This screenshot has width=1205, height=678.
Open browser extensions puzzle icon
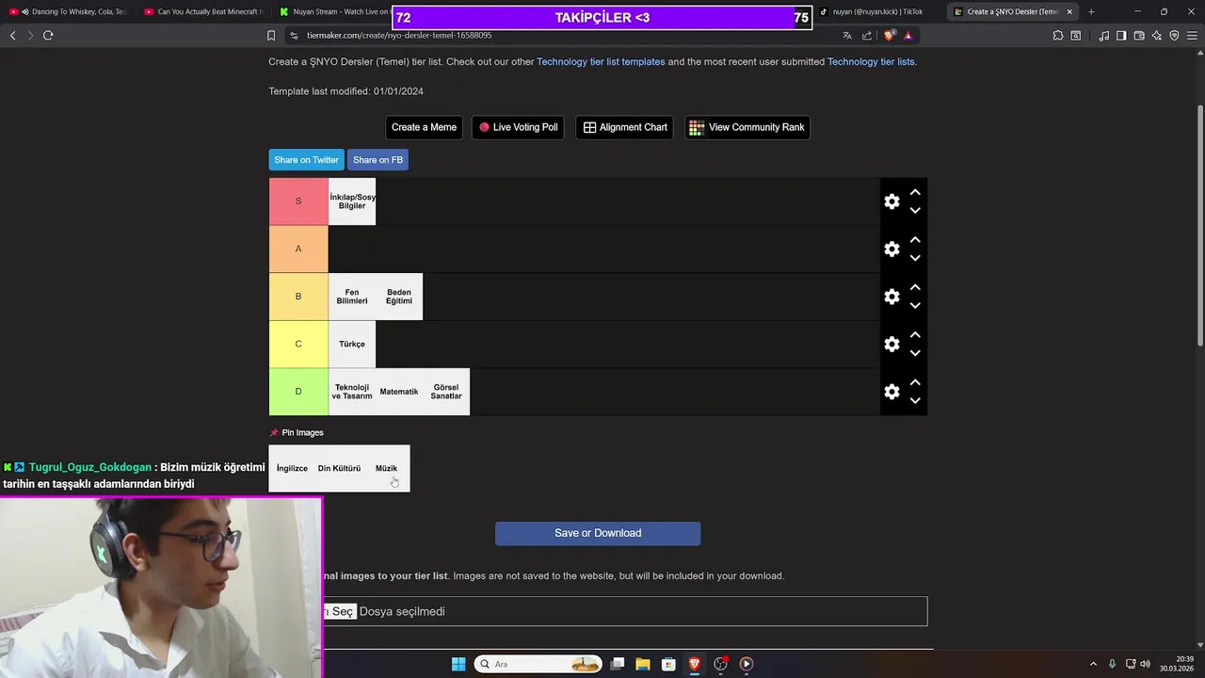(1058, 36)
